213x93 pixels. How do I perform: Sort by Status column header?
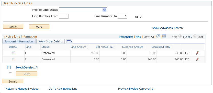click(46, 47)
